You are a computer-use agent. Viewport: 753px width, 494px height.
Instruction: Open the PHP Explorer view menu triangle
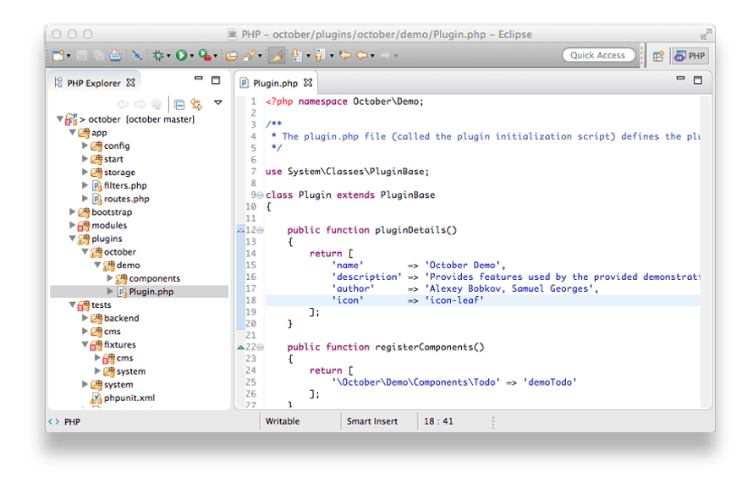(217, 104)
